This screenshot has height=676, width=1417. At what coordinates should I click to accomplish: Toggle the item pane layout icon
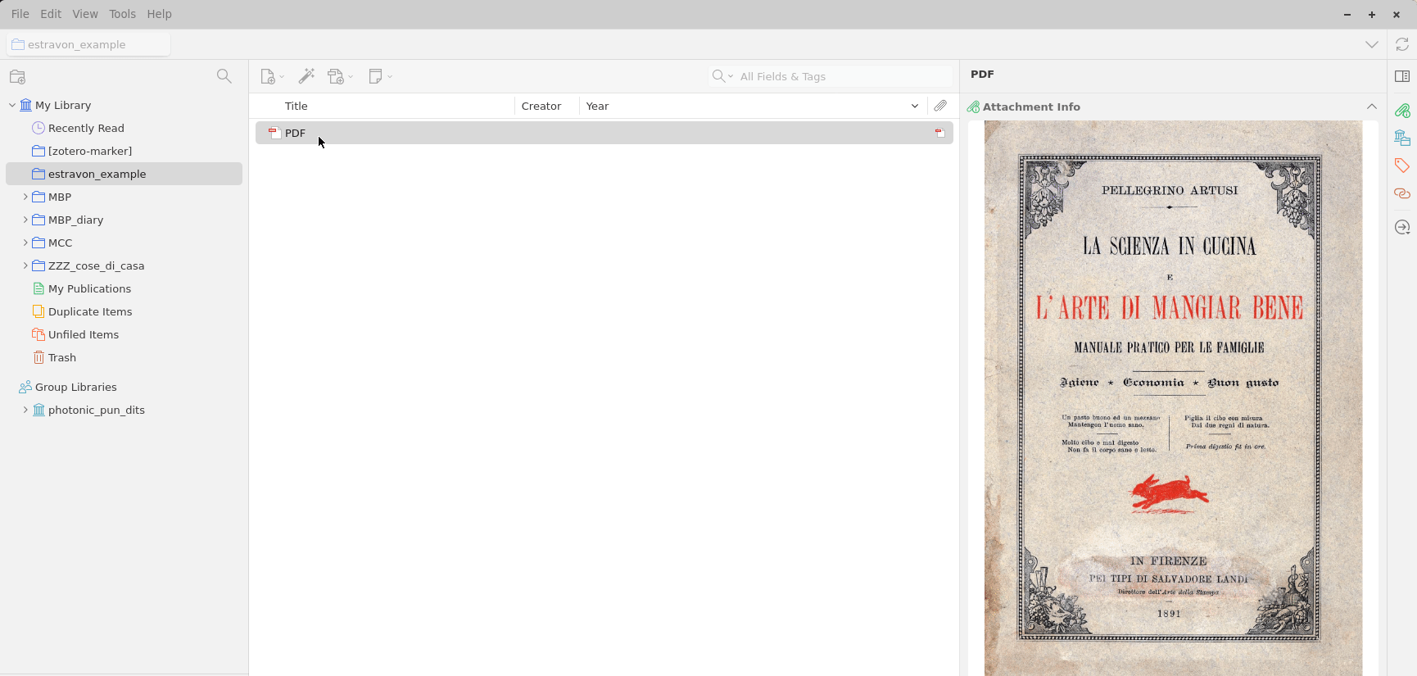pyautogui.click(x=1402, y=76)
